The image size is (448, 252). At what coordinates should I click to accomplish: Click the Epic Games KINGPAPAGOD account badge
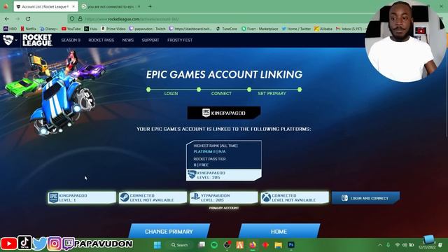tap(224, 113)
